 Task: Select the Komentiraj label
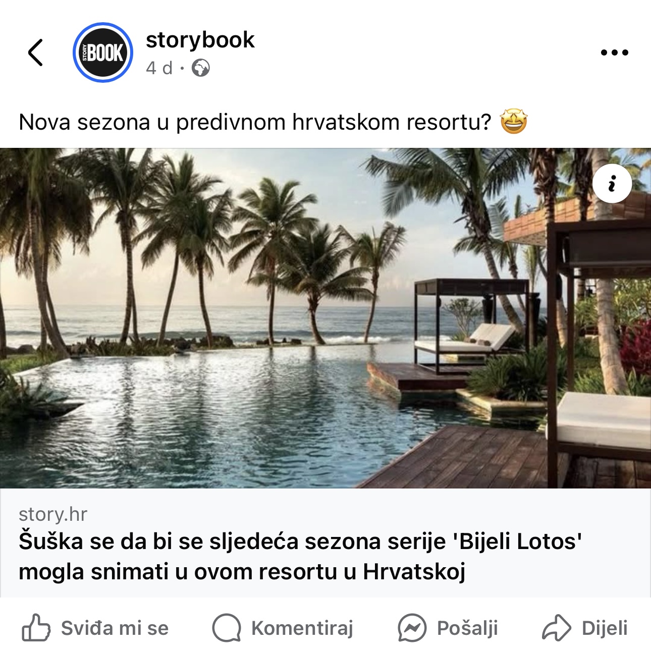tap(302, 628)
